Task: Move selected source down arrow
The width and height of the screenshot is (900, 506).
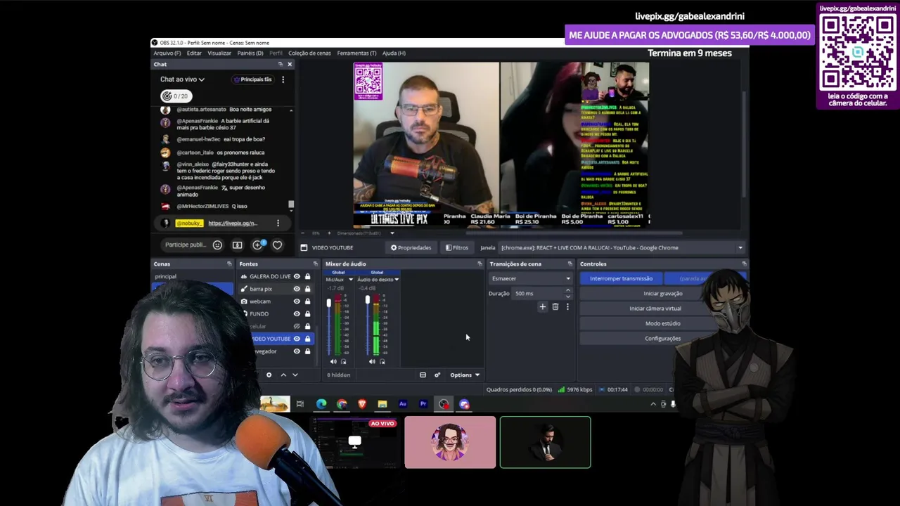Action: tap(295, 375)
